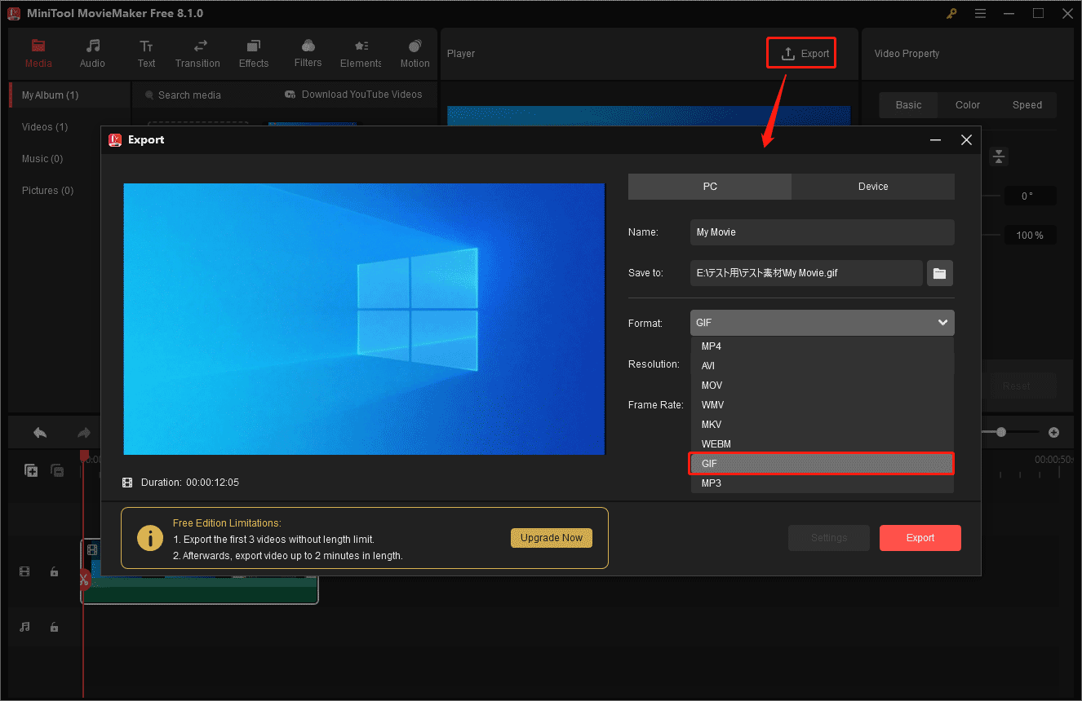
Task: Open the Motion tab
Action: [415, 54]
